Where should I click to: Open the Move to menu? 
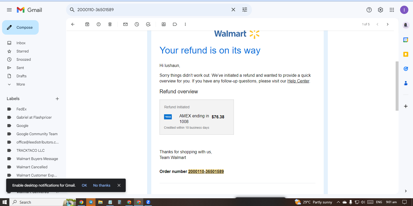pos(164,24)
